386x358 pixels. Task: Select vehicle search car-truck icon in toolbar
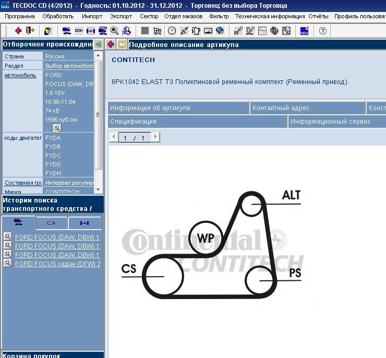point(66,31)
